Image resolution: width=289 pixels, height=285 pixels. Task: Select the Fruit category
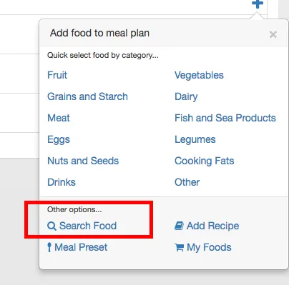click(57, 75)
